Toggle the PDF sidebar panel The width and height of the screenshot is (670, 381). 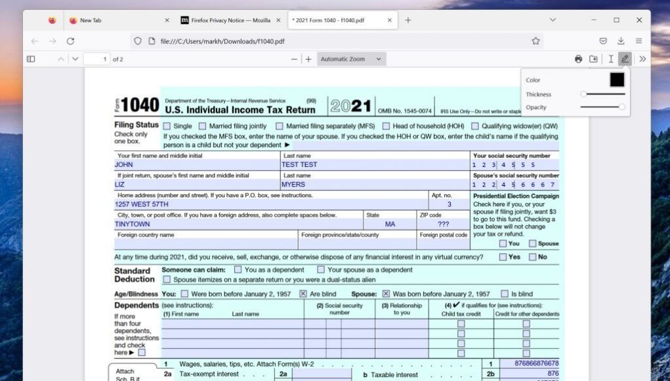coord(31,59)
